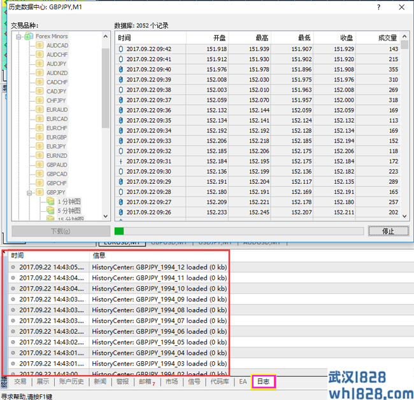Image resolution: width=414 pixels, height=400 pixels.
Task: Switch to the 日志 terminal tab
Action: 263,382
